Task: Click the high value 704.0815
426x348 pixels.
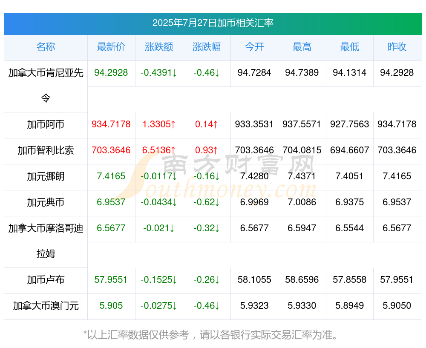Action: pyautogui.click(x=302, y=150)
